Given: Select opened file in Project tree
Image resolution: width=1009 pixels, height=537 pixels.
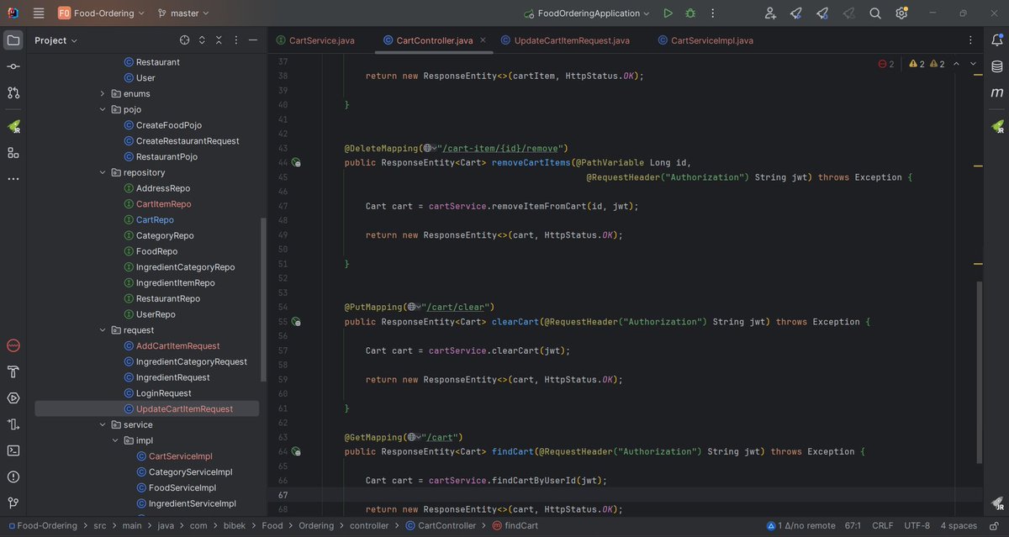Looking at the screenshot, I should click(x=185, y=40).
